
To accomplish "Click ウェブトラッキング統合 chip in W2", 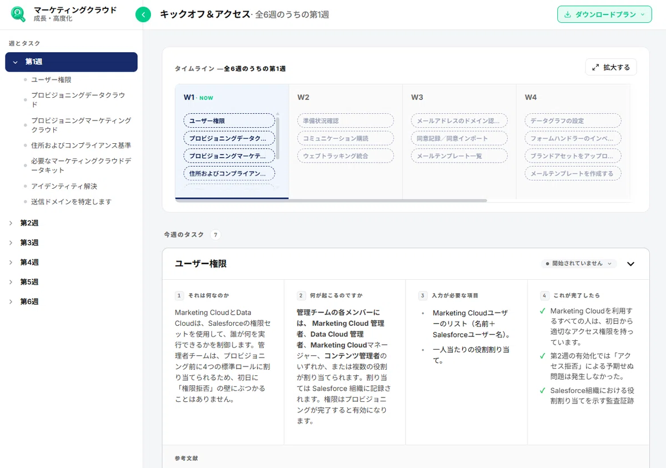I will (x=345, y=156).
